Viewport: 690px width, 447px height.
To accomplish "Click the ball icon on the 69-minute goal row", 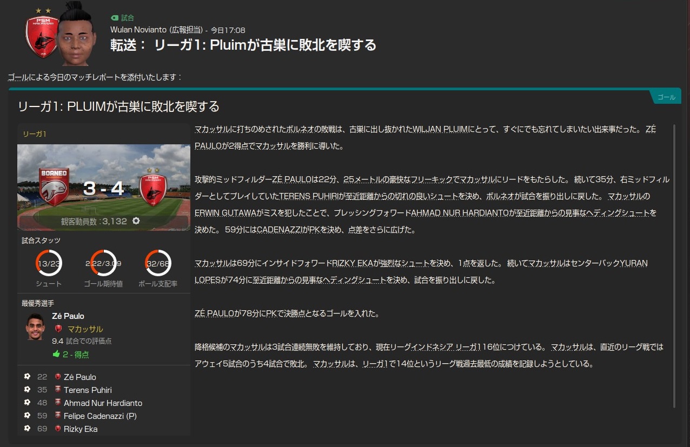I will 27,429.
